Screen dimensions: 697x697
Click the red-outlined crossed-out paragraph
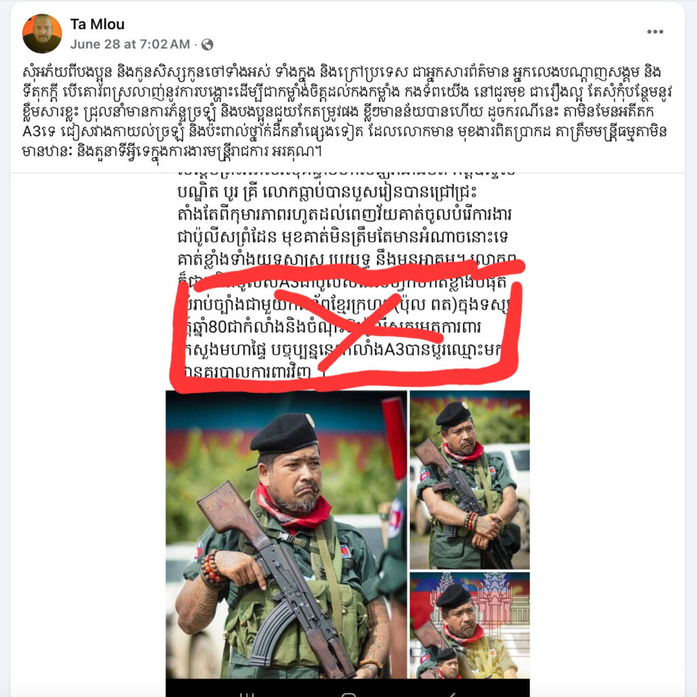(x=346, y=327)
